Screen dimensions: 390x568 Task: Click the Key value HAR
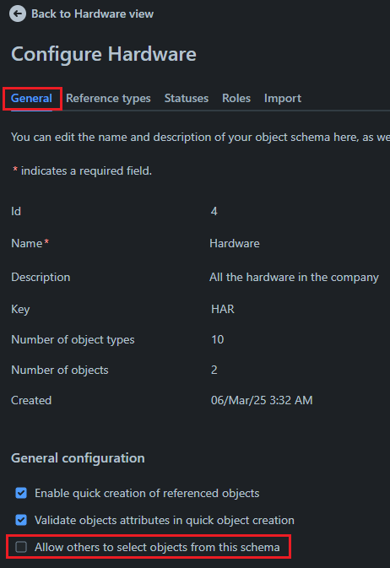[x=223, y=310]
